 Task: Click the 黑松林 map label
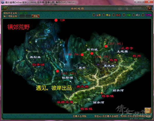(x=35, y=57)
